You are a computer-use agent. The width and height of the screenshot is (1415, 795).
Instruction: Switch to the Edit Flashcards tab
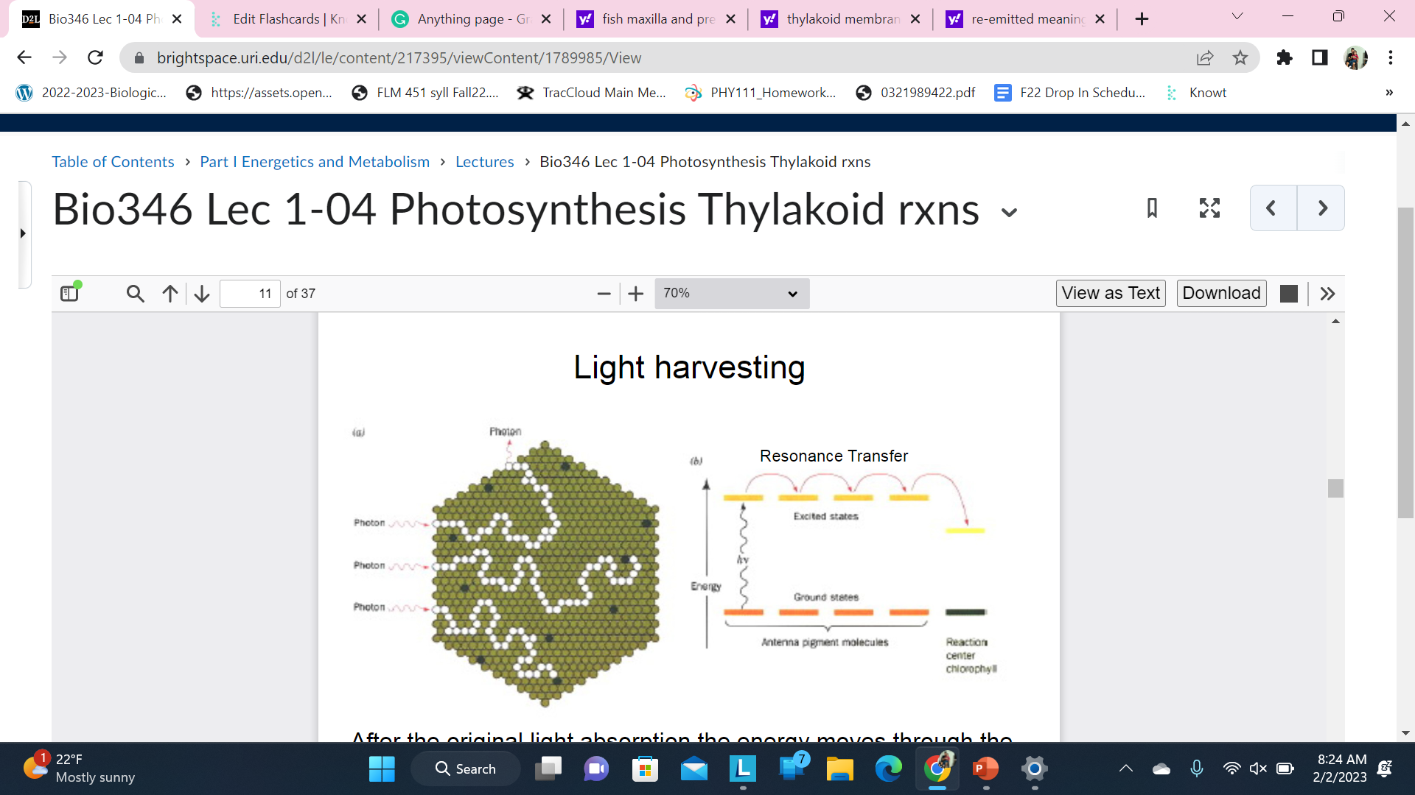coord(287,19)
